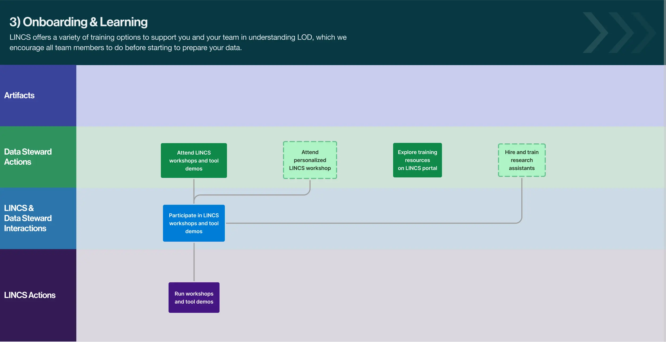Click the blue 'Participate in LINCS workshops' box
This screenshot has width=666, height=342.
(x=194, y=223)
